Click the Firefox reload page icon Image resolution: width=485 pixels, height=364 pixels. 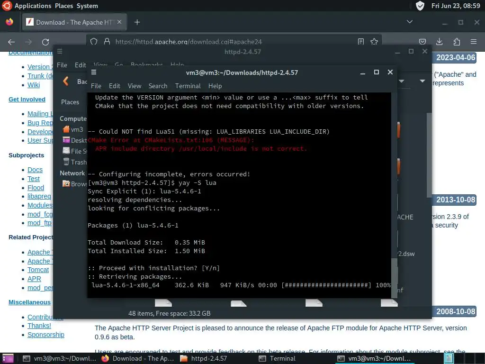coord(45,42)
